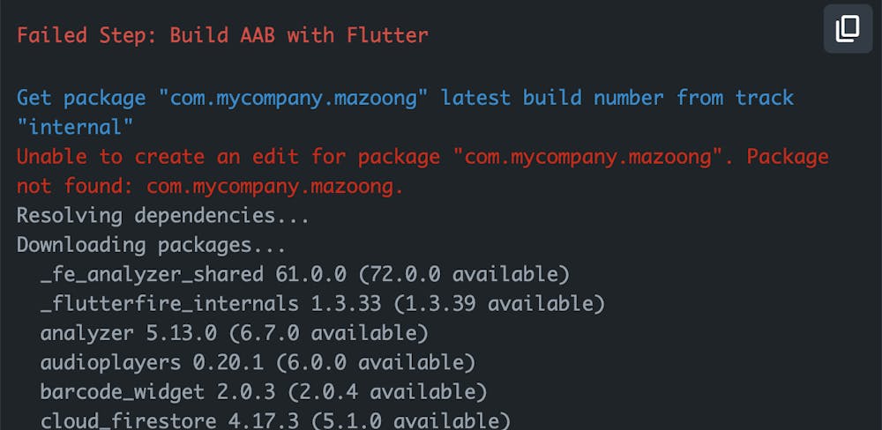Click the 'Resolving dependencies...' line
The height and width of the screenshot is (430, 882).
click(x=162, y=215)
